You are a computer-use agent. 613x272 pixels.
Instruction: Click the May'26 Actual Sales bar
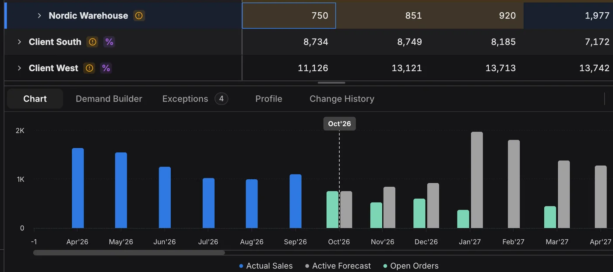tap(121, 190)
